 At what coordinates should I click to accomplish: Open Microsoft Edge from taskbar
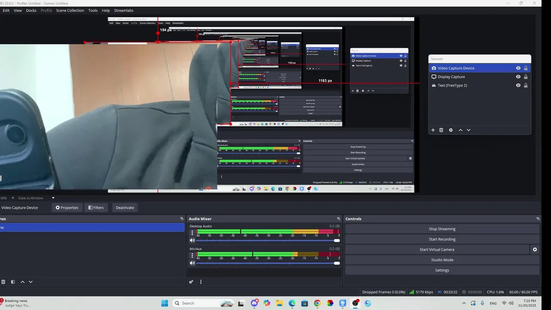coord(292,303)
